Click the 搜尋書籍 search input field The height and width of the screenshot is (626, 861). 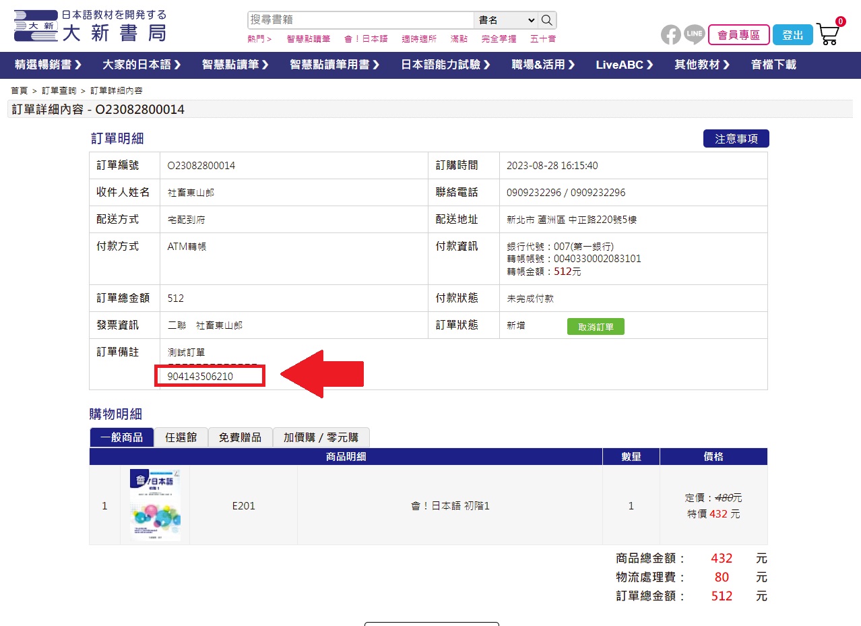[x=360, y=20]
